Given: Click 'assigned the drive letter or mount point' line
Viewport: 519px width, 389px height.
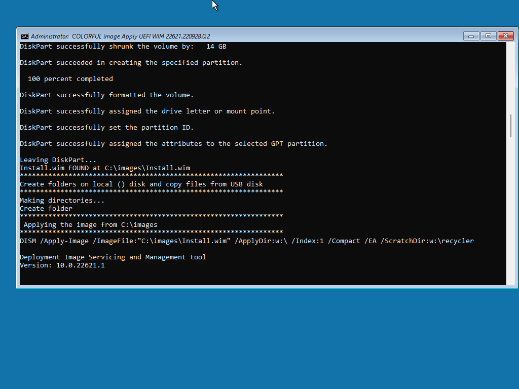Looking at the screenshot, I should click(x=147, y=111).
